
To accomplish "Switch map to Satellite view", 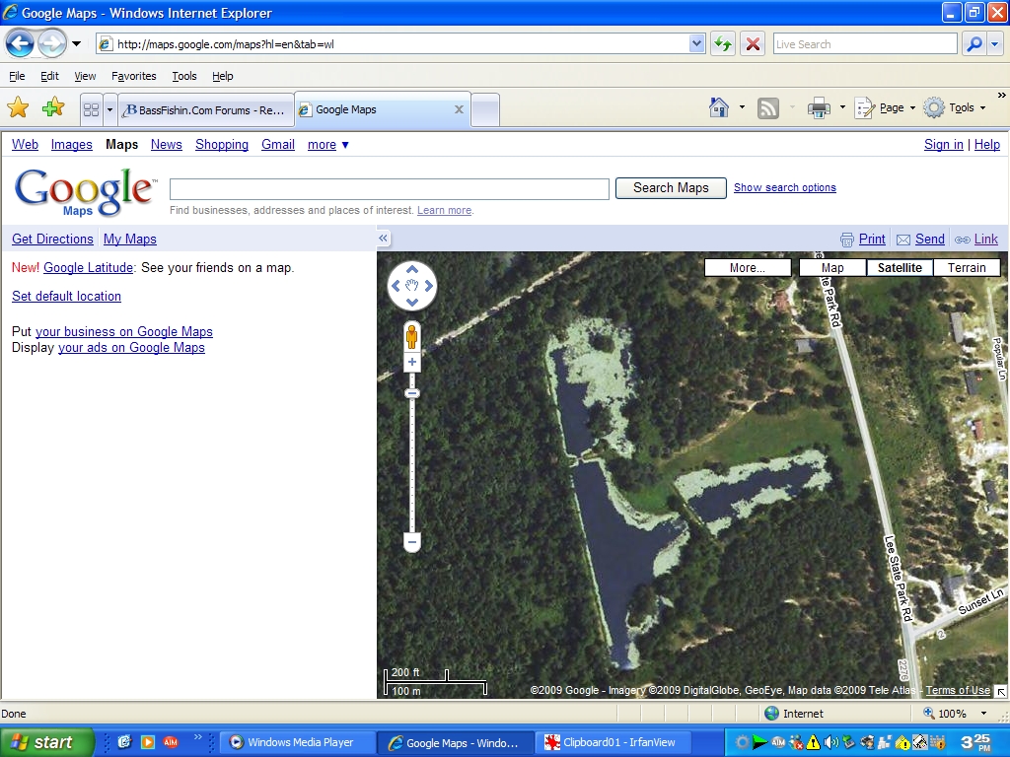I will click(x=900, y=267).
